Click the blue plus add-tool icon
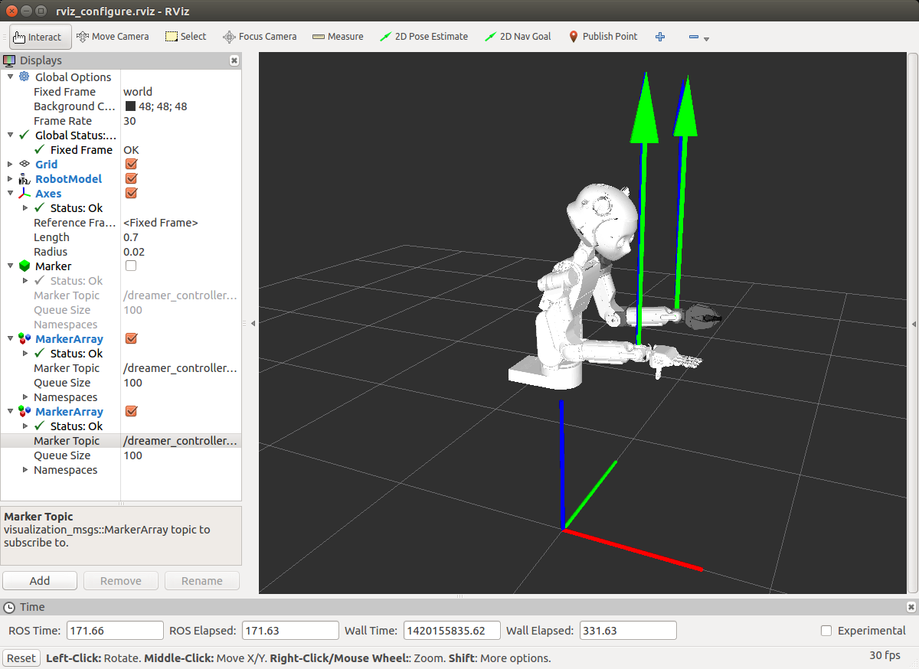919x669 pixels. click(660, 37)
